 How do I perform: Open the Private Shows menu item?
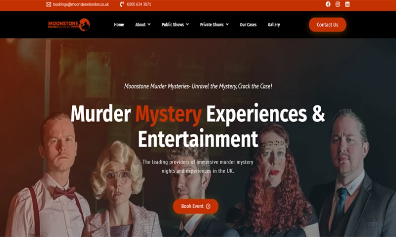pos(212,25)
